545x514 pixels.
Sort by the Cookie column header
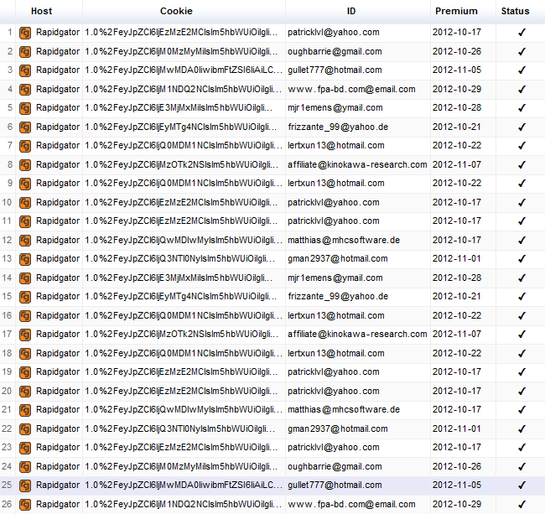176,11
